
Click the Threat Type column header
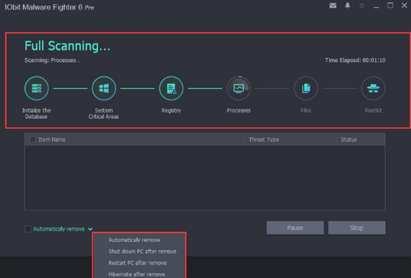[x=264, y=140]
